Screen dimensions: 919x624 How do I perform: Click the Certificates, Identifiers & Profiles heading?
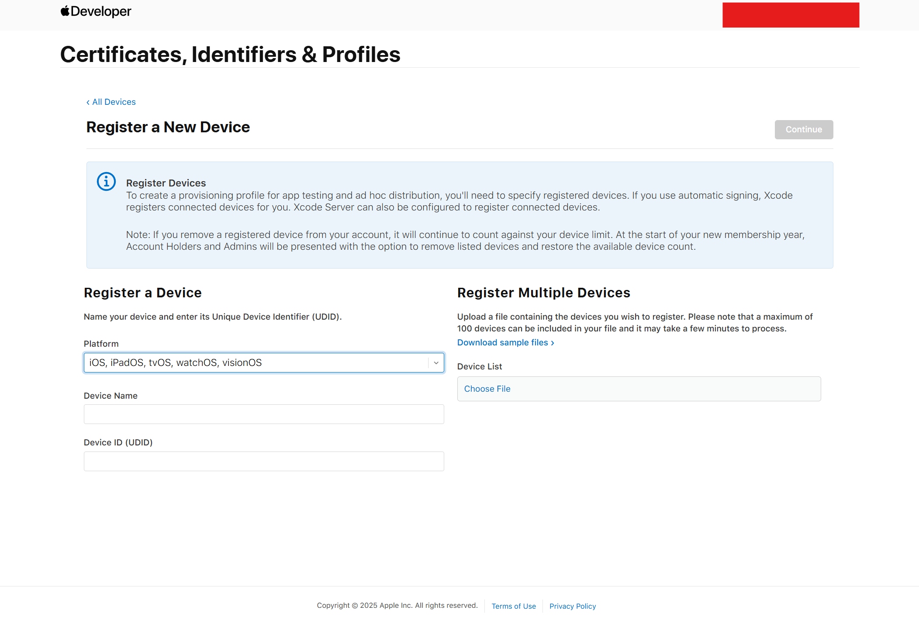point(230,55)
